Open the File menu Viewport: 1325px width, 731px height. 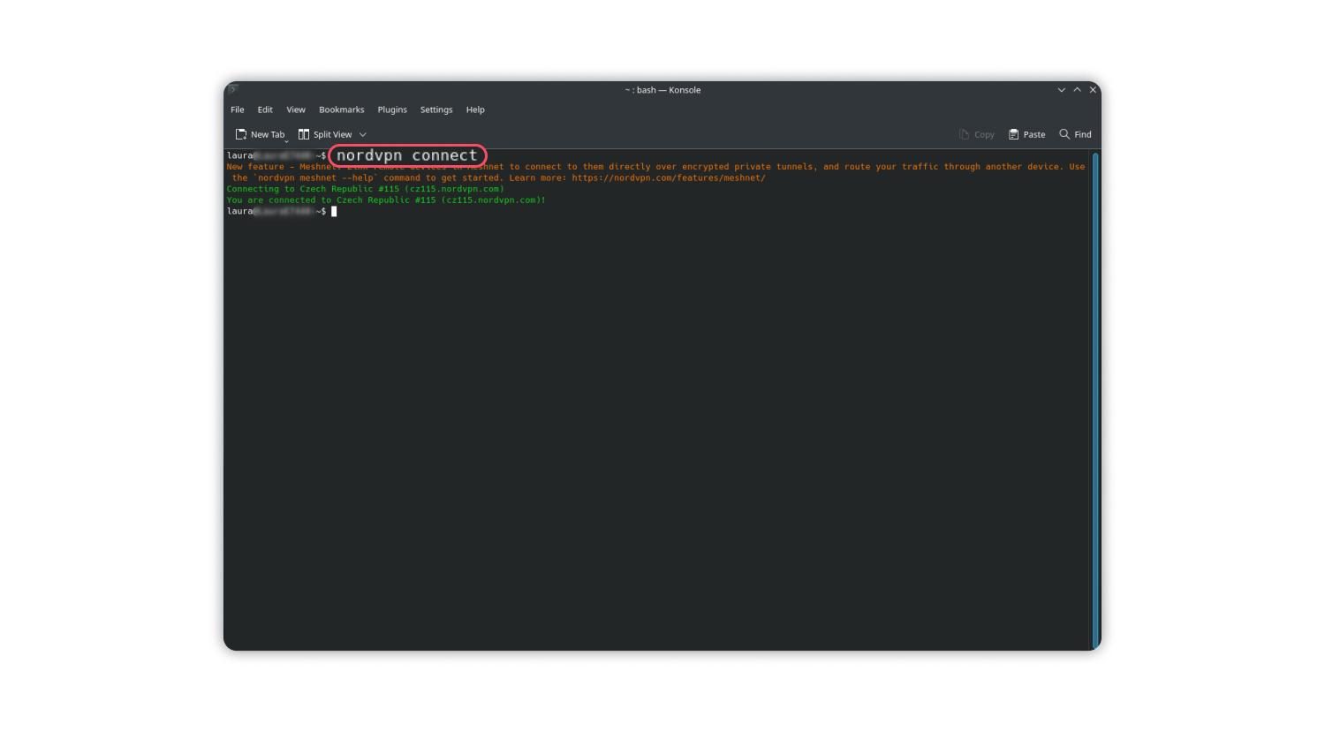coord(237,109)
